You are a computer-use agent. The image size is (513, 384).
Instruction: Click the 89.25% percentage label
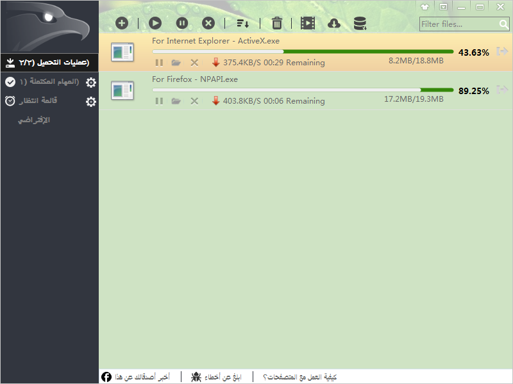click(473, 91)
